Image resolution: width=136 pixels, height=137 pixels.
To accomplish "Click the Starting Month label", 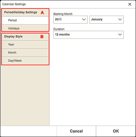I will (x=63, y=14).
